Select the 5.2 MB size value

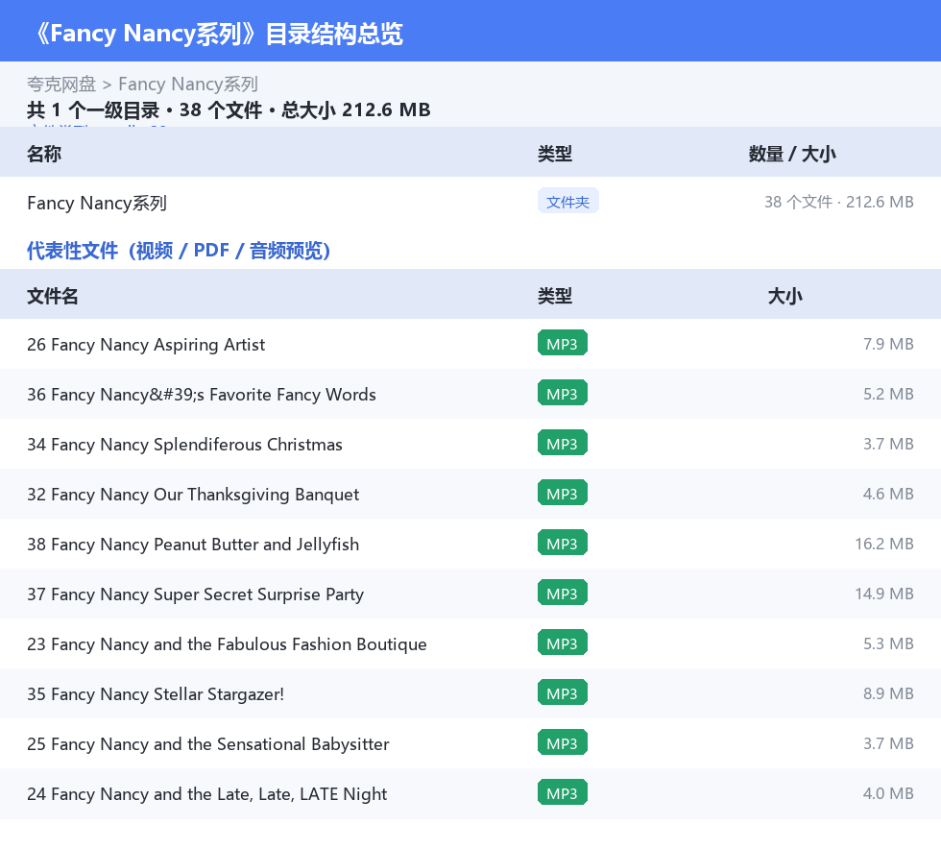point(888,394)
